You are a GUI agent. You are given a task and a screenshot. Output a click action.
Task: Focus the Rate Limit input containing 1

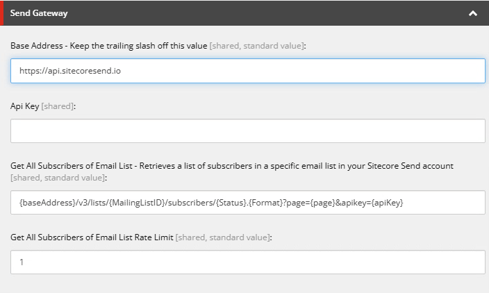247,262
